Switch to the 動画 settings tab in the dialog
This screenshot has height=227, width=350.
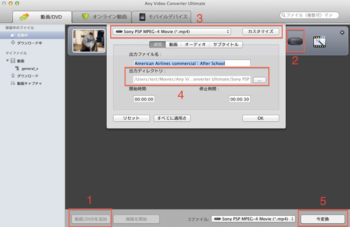[x=173, y=44]
